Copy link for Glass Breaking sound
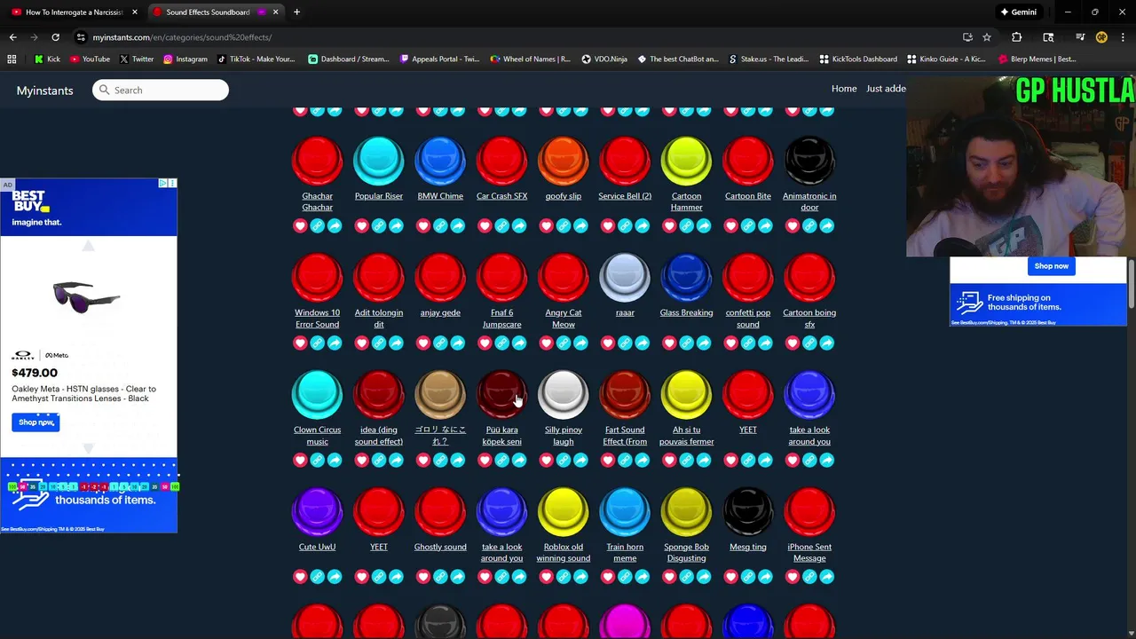This screenshot has height=639, width=1136. pyautogui.click(x=686, y=343)
